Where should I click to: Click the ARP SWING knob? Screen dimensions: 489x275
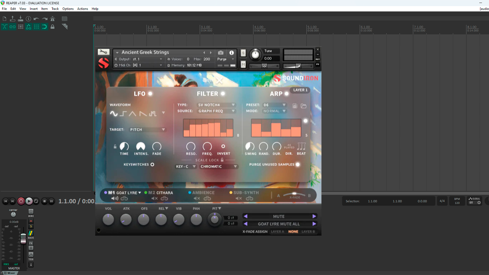(250, 146)
